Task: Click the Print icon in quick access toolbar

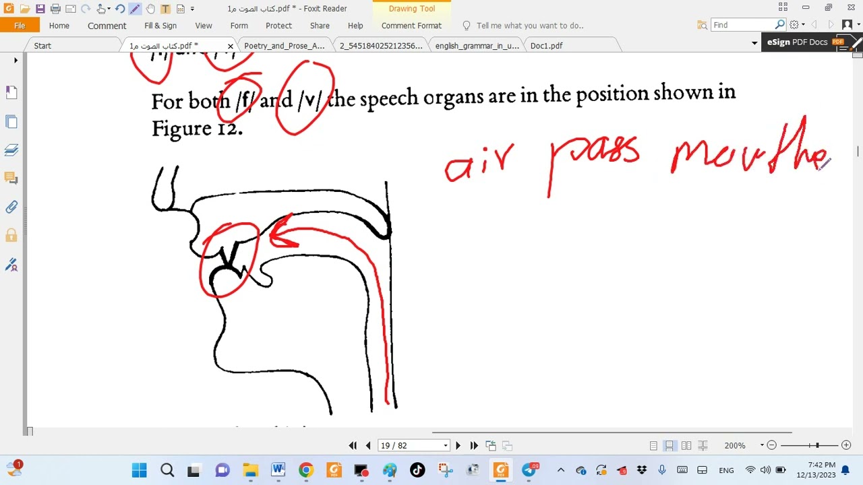Action: click(x=55, y=9)
